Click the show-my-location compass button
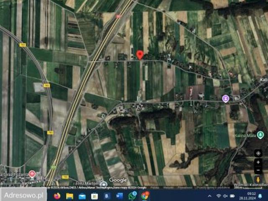This screenshot has width=268, height=201. [x=258, y=153]
